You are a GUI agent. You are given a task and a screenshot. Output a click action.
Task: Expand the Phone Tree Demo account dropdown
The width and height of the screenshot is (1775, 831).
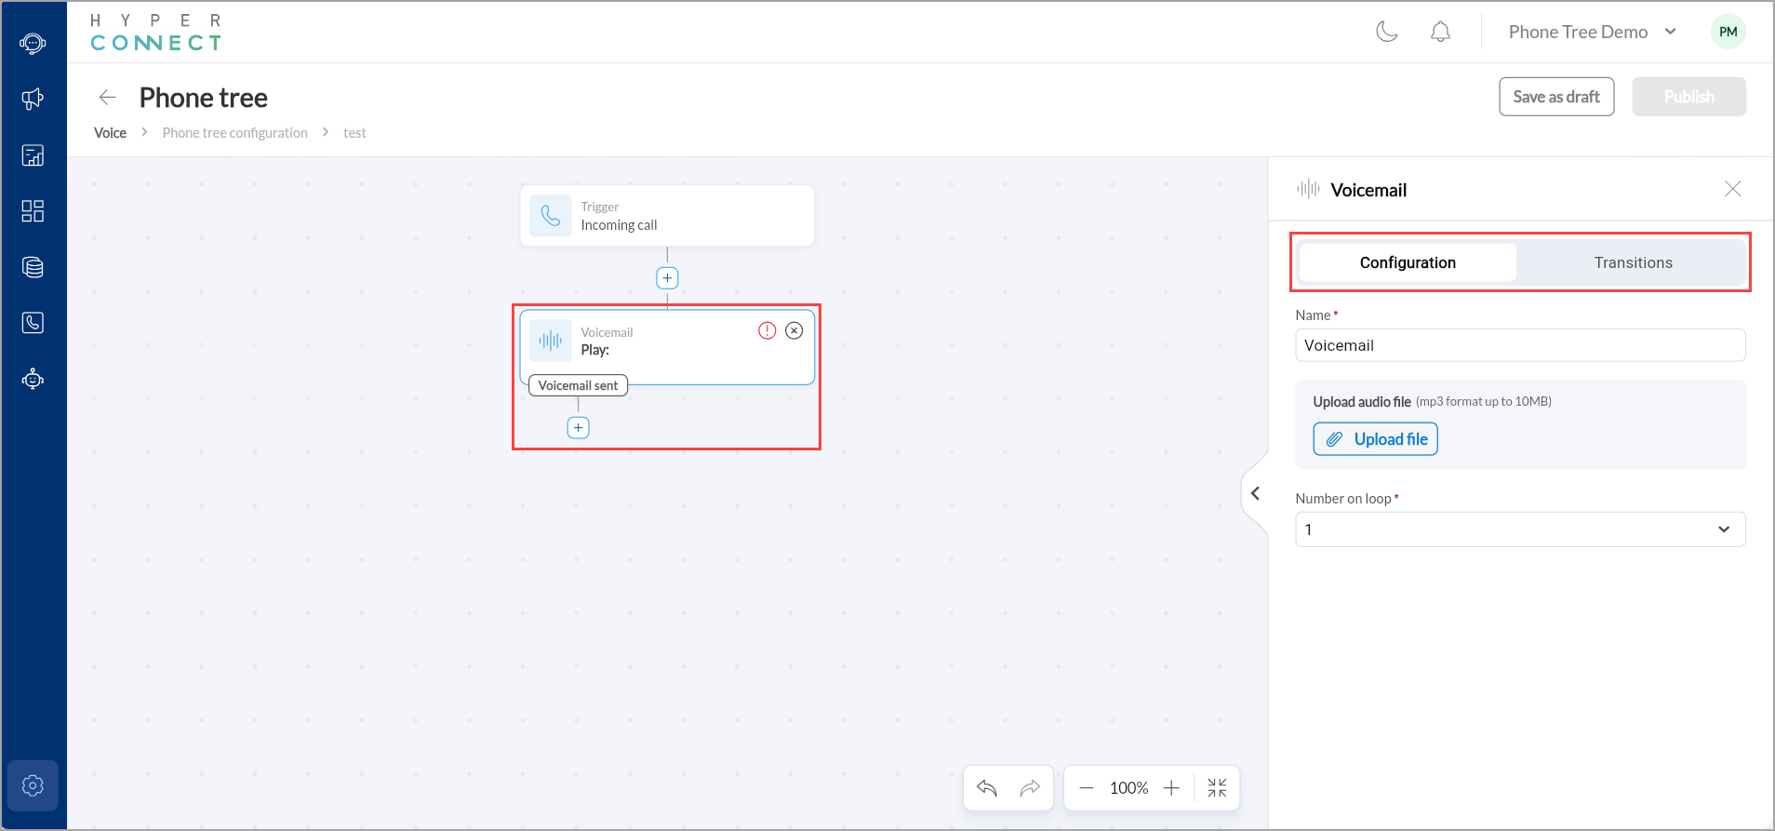(x=1592, y=32)
